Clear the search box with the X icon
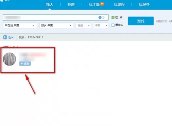The height and width of the screenshot is (126, 172). click(x=100, y=18)
